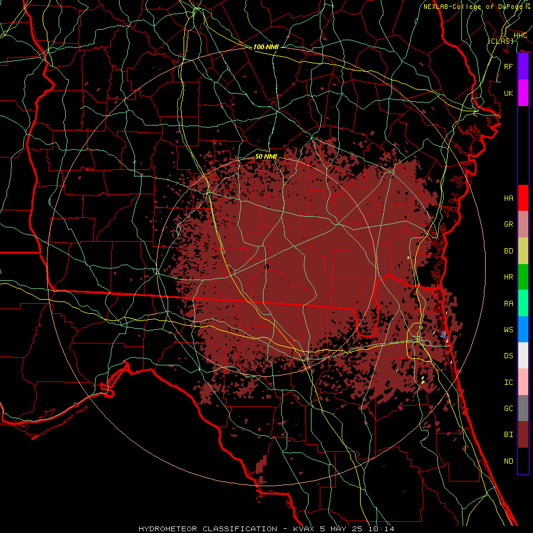The width and height of the screenshot is (533, 533).
Task: Click the IC light pink legend swatch
Action: point(523,382)
